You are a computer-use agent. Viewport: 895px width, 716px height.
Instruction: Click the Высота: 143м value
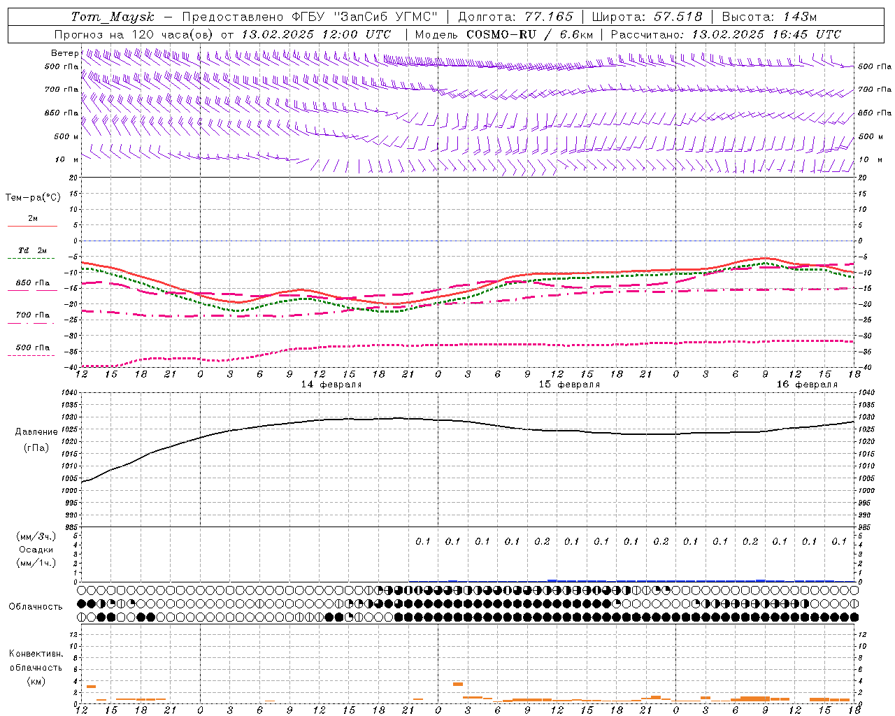pyautogui.click(x=769, y=17)
